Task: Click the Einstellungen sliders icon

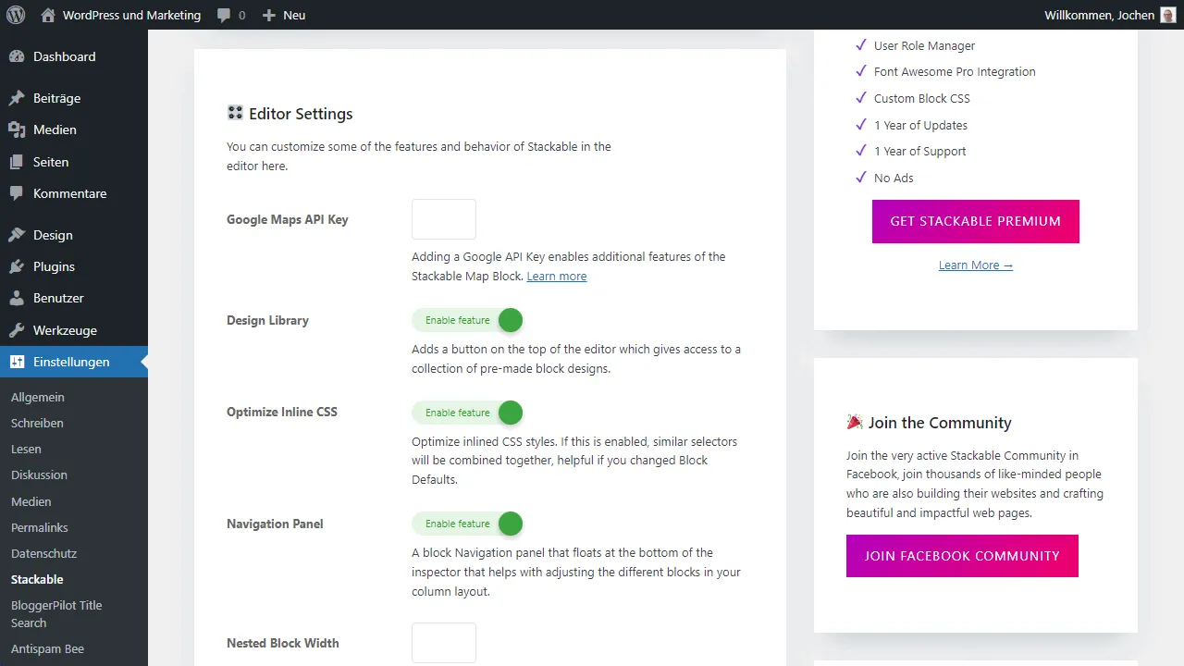Action: [17, 362]
